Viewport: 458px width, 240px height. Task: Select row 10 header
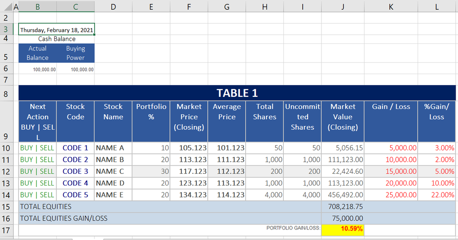coord(6,148)
